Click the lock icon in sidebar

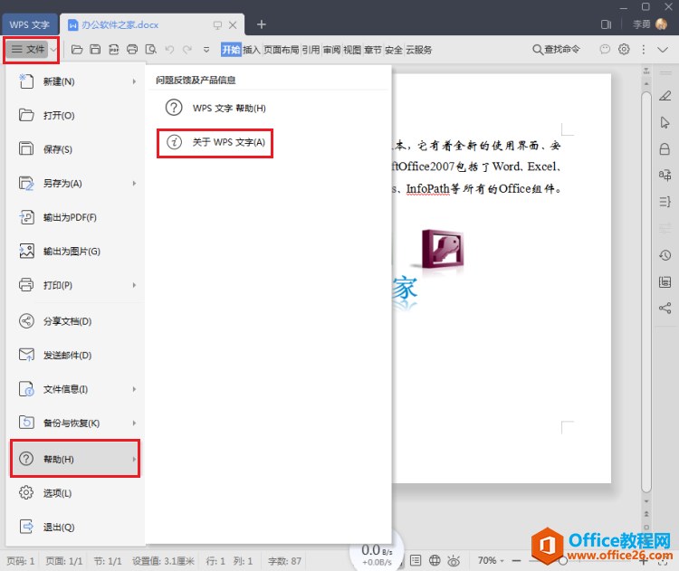coord(665,149)
